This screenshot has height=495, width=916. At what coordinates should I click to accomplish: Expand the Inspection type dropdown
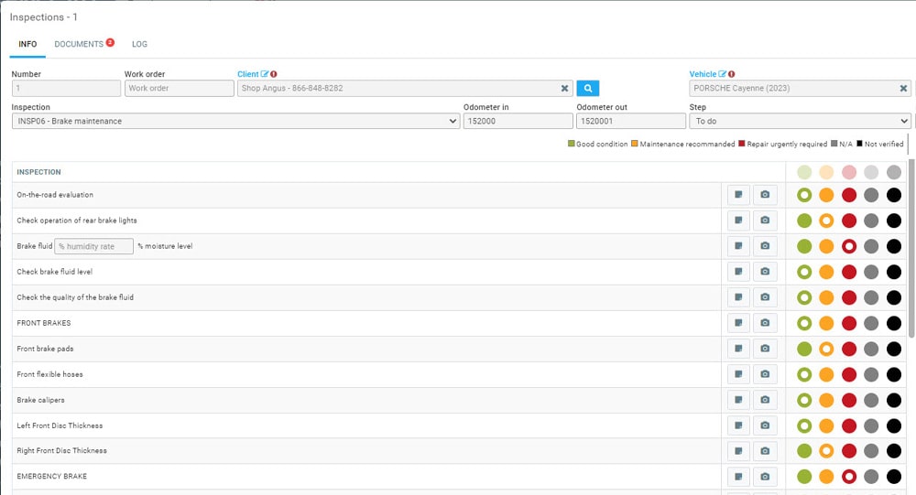click(x=235, y=121)
